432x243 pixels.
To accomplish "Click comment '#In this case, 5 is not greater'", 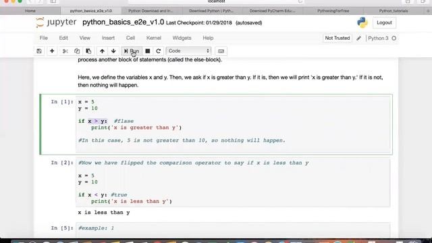I will point(182,140).
